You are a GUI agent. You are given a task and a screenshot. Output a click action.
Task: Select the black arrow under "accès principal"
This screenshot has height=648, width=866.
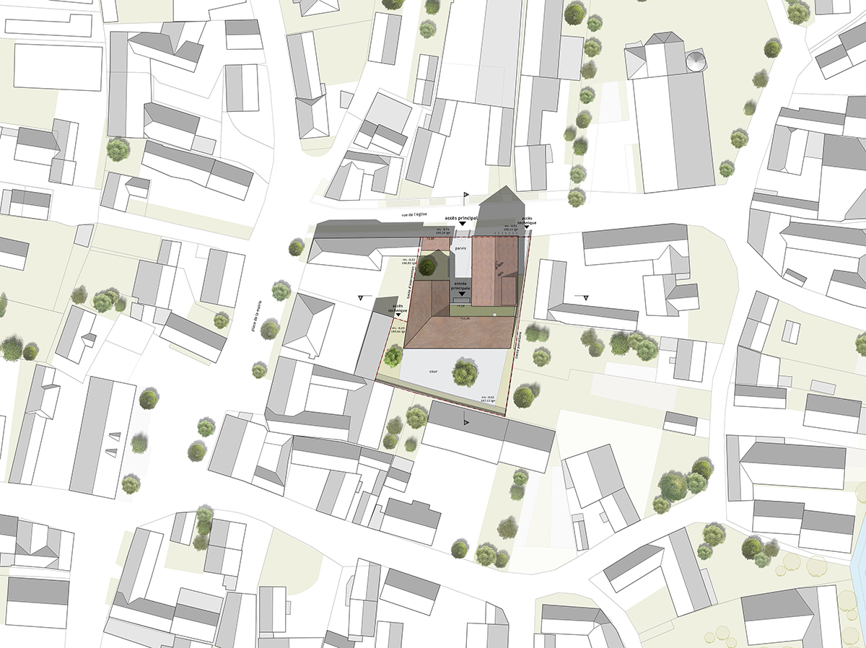[x=462, y=224]
